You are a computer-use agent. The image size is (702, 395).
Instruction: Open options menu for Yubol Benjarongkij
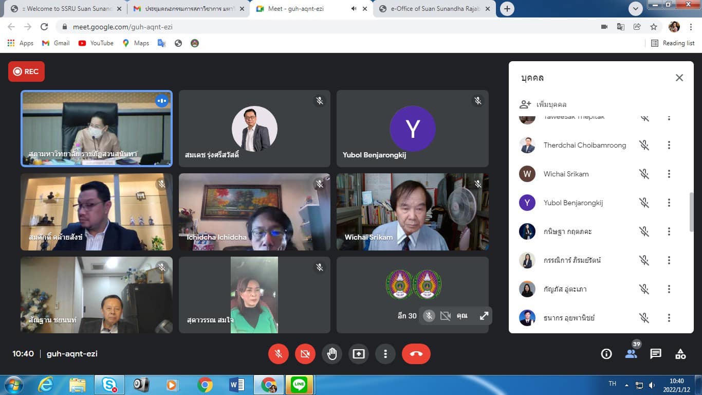(x=669, y=203)
